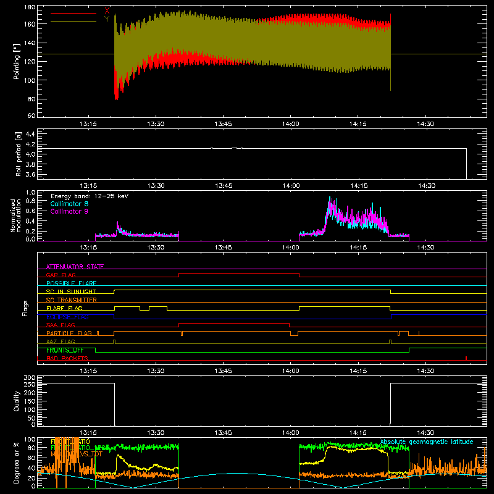
Task: Click the ATTENUATOR_STATE flag label
Action: 75,267
